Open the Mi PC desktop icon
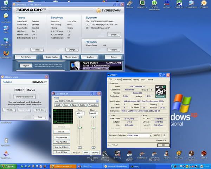Image resolution: width=211 pixels, height=169 pixels. pyautogui.click(x=6, y=27)
